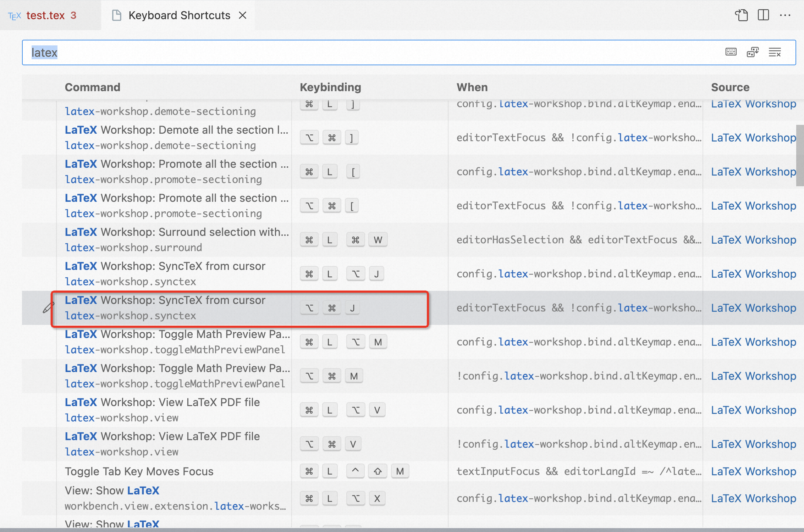Click the error count 3 badge on test.tex tab
This screenshot has height=532, width=804.
(x=73, y=15)
